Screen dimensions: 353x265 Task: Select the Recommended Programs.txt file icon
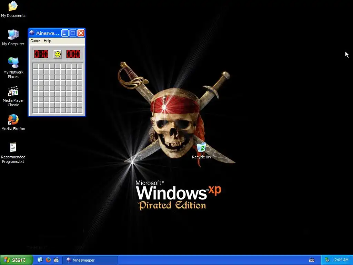[13, 153]
